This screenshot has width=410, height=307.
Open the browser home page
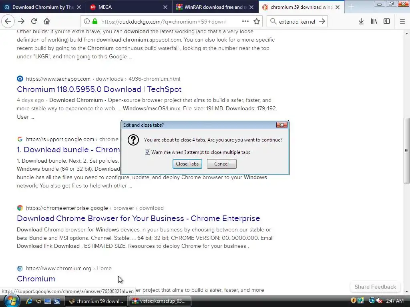tap(47, 22)
